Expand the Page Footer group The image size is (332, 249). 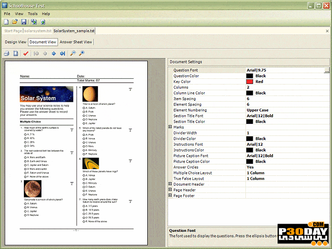170,195
